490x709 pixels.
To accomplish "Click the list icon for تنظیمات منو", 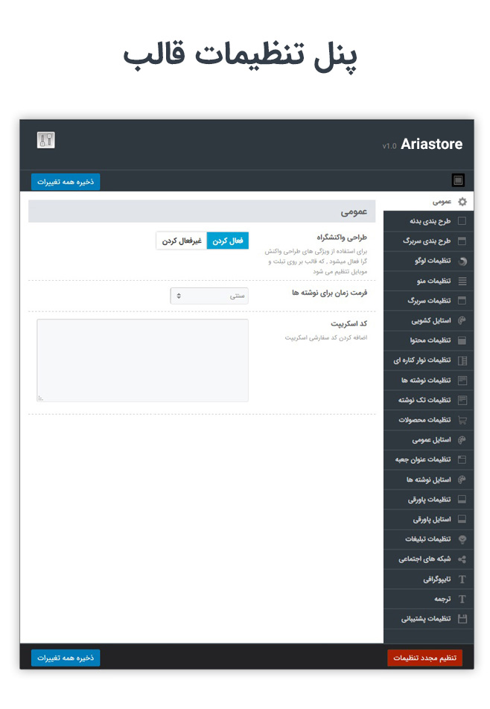I will coord(462,282).
